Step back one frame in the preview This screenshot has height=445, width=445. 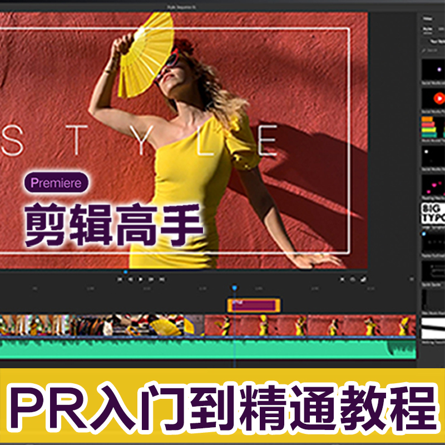[x=130, y=280]
